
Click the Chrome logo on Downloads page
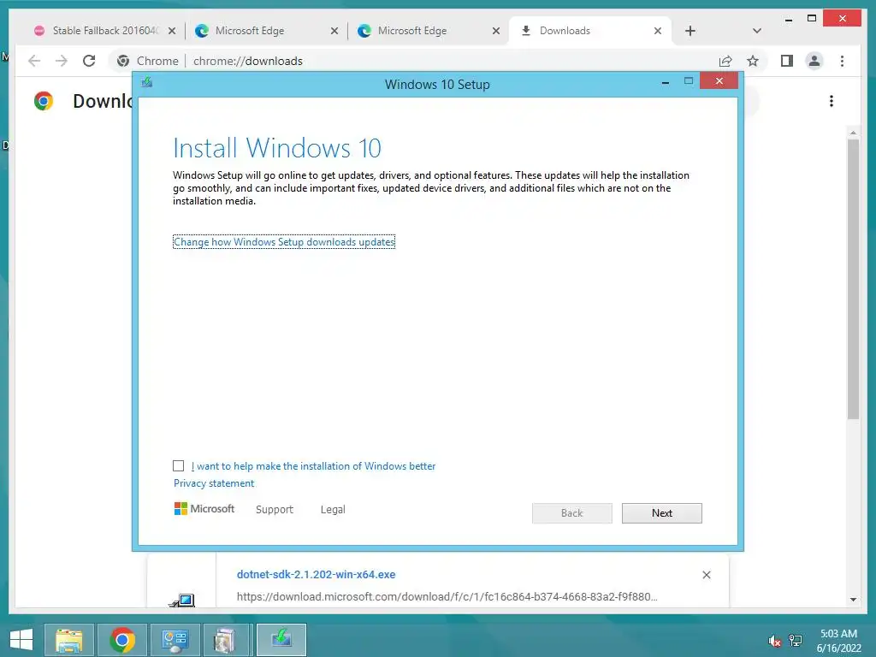pyautogui.click(x=44, y=101)
